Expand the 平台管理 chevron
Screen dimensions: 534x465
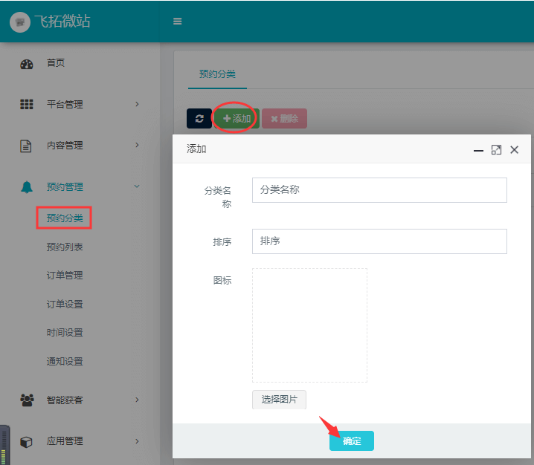137,104
